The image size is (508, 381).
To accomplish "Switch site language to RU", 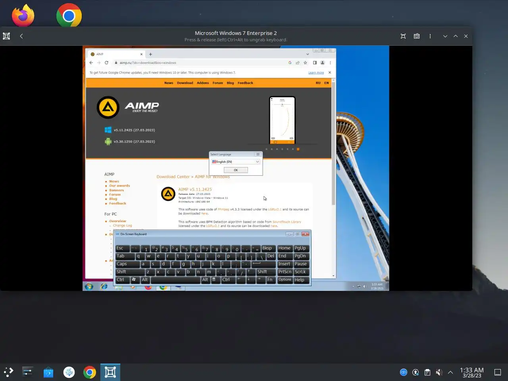I will click(x=318, y=83).
